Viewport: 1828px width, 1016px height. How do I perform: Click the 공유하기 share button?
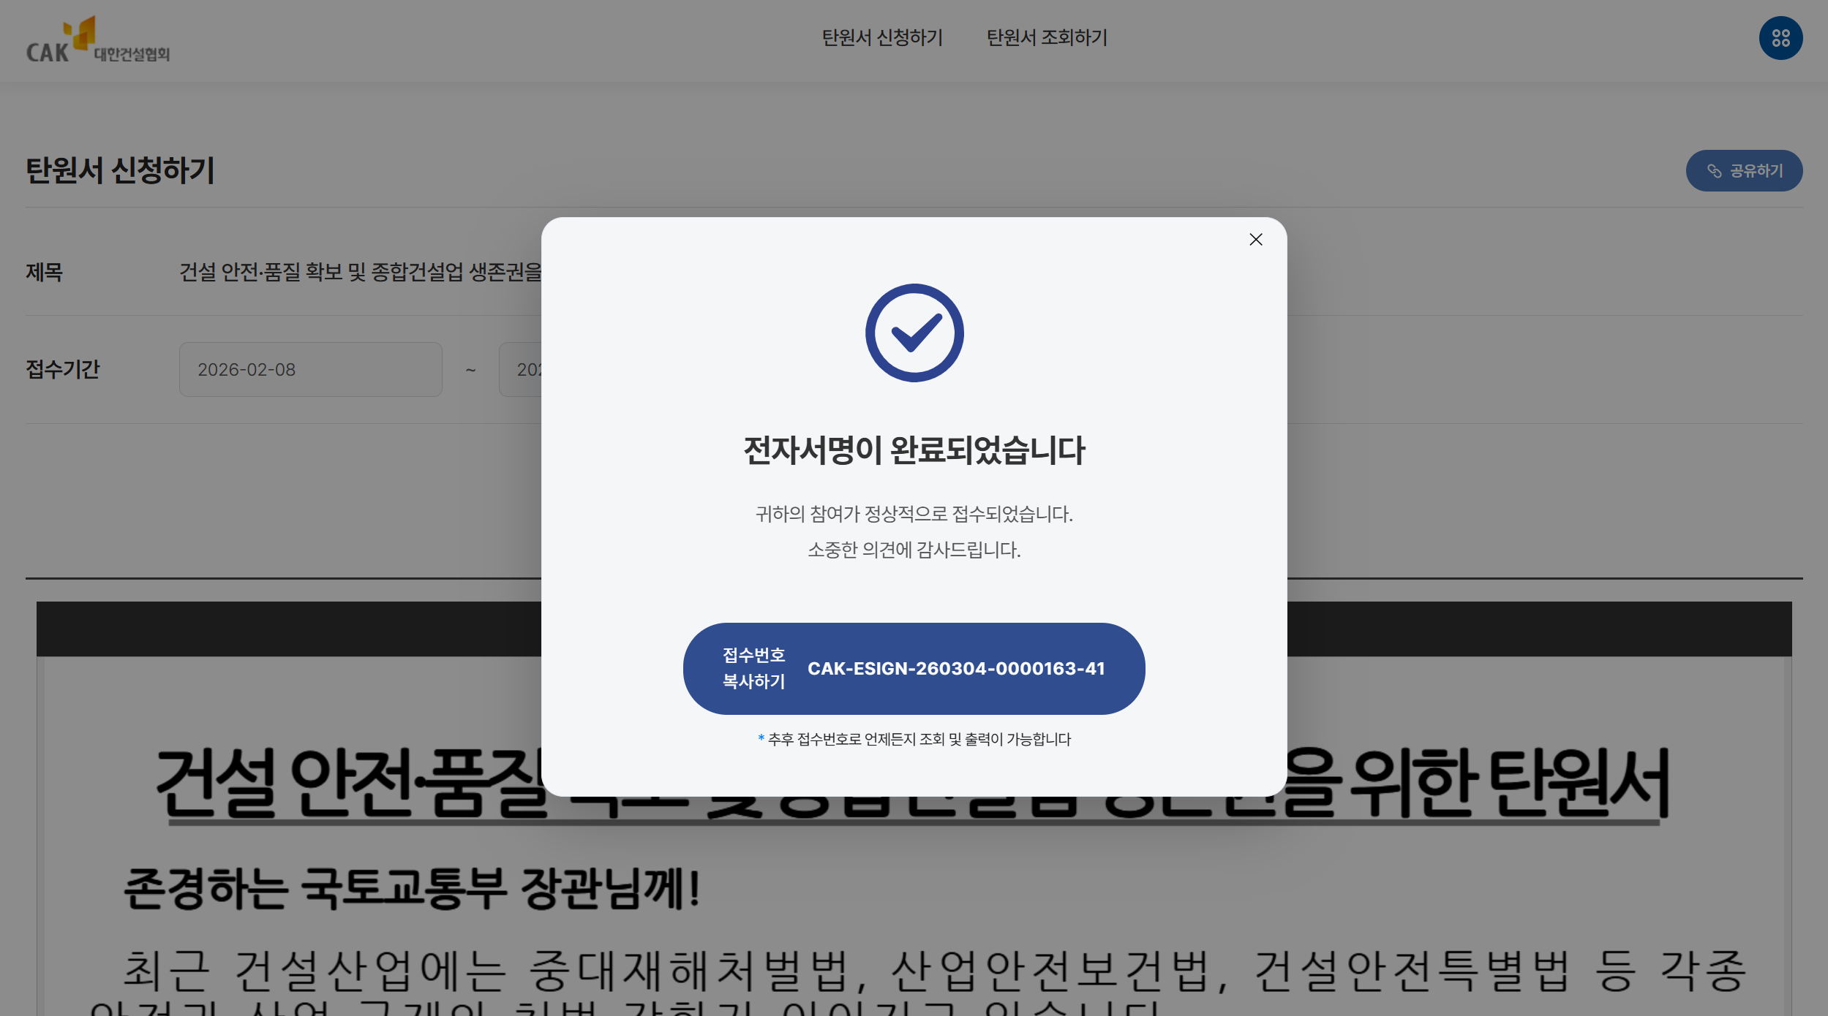(1745, 170)
